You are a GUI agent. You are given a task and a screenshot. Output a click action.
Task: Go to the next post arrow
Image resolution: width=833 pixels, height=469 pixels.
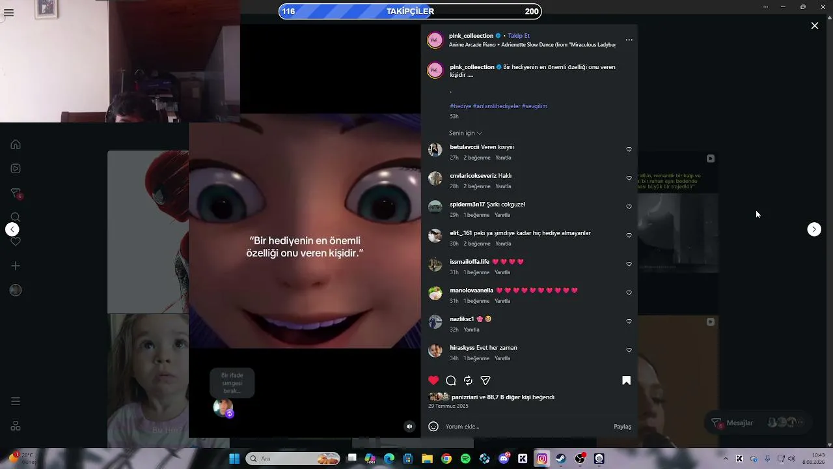[x=814, y=229]
